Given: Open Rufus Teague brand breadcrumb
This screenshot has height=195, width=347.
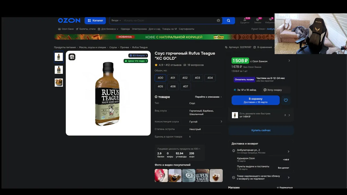Looking at the screenshot, I should (x=140, y=47).
